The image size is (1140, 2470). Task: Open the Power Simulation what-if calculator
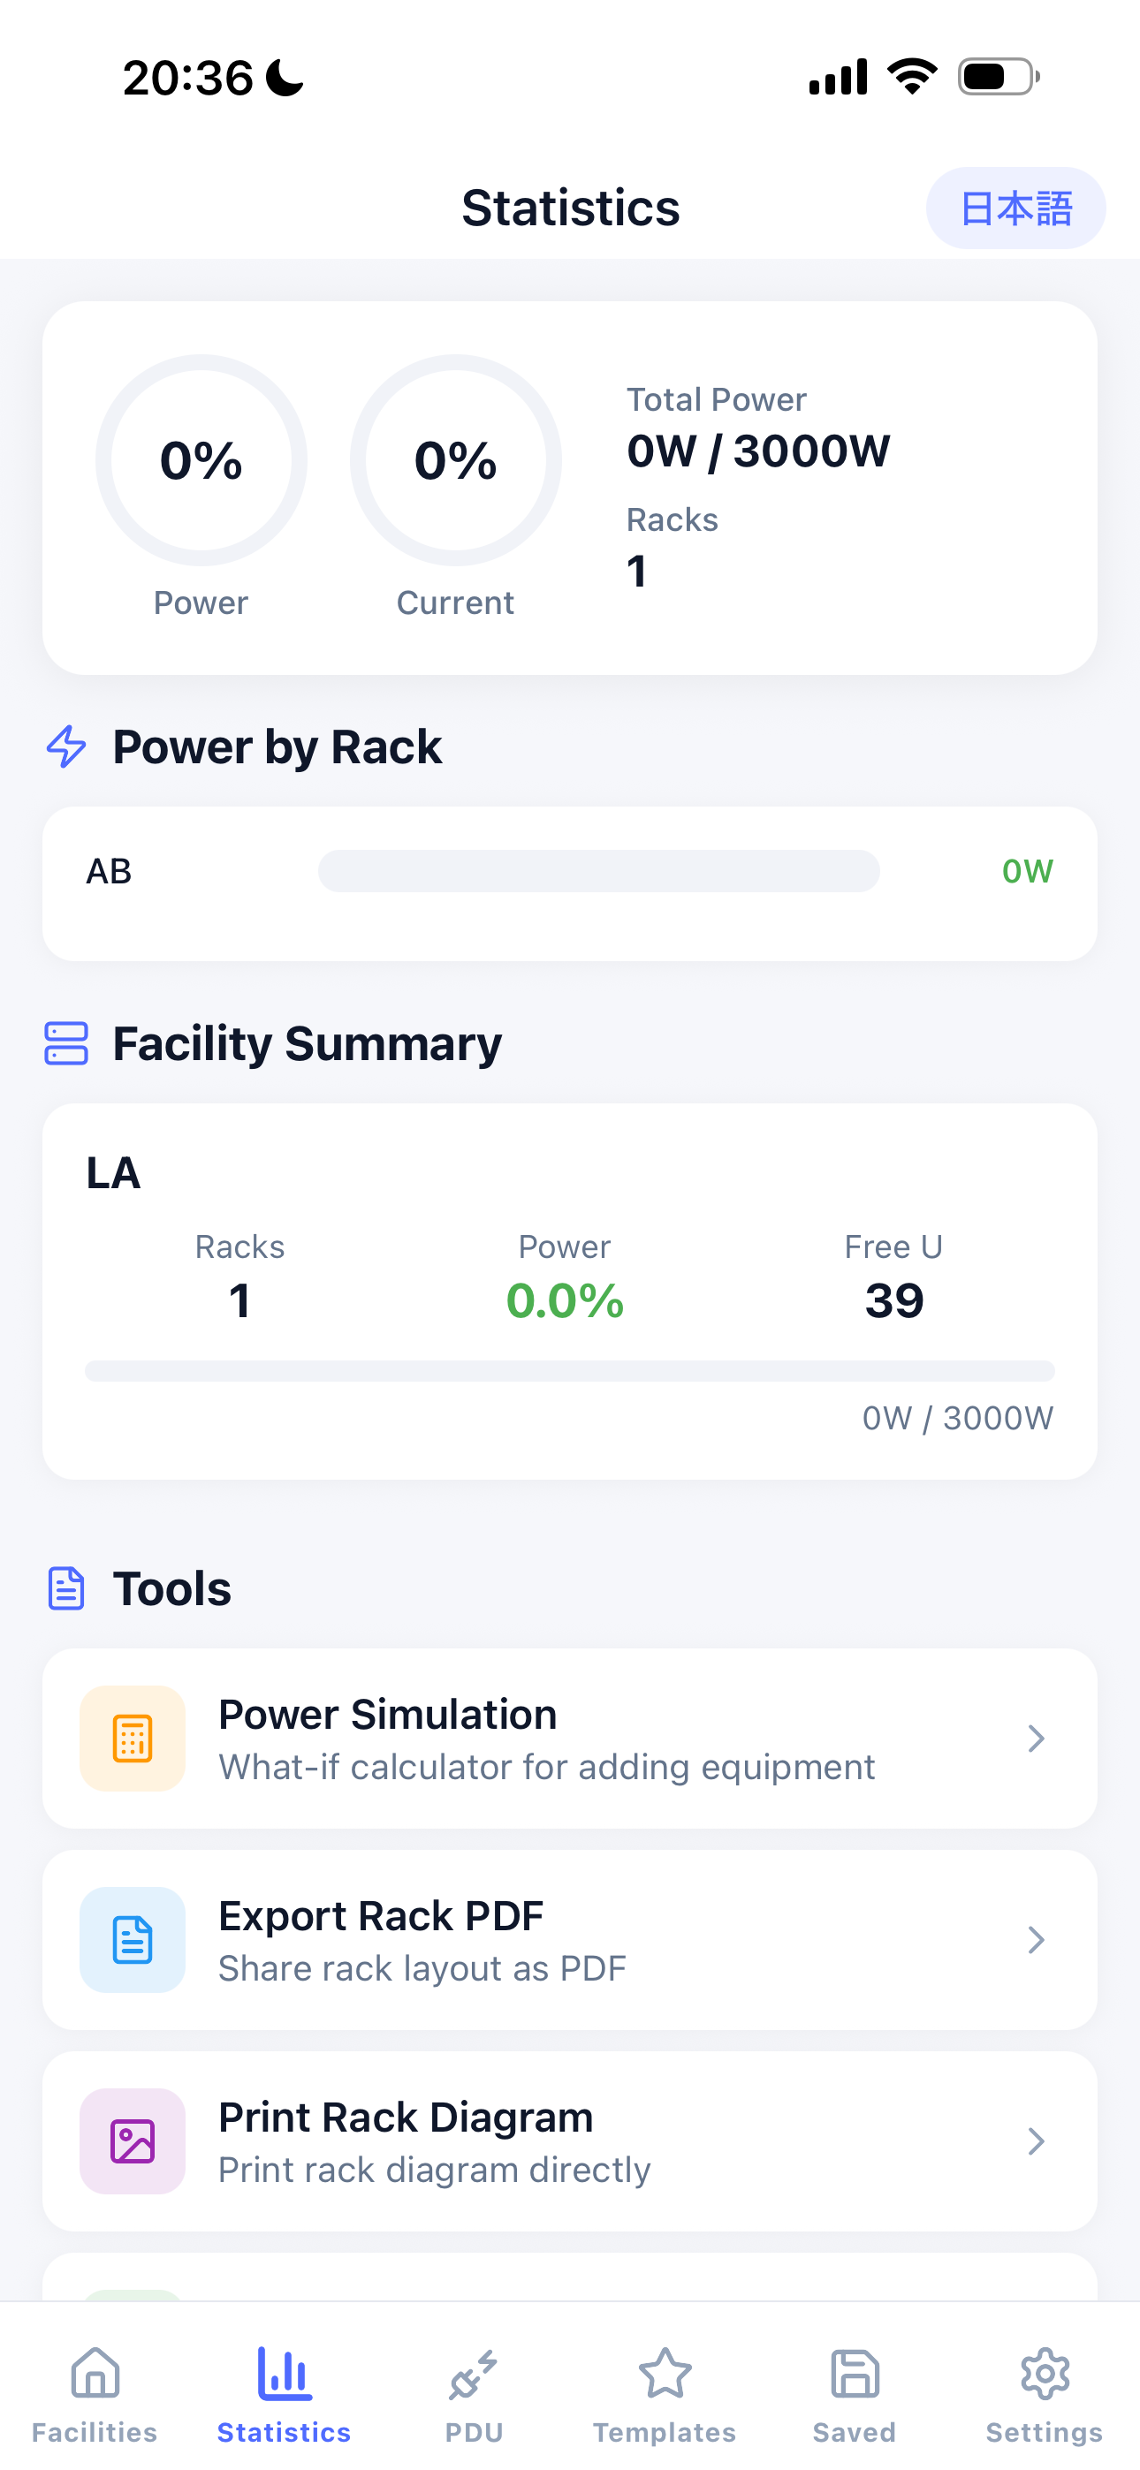[x=570, y=1739]
